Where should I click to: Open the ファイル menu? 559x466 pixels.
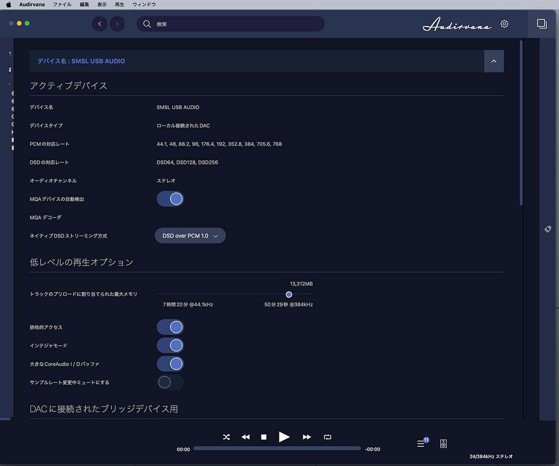(x=62, y=4)
